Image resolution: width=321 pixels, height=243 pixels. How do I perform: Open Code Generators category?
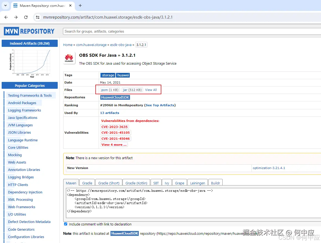(21, 229)
